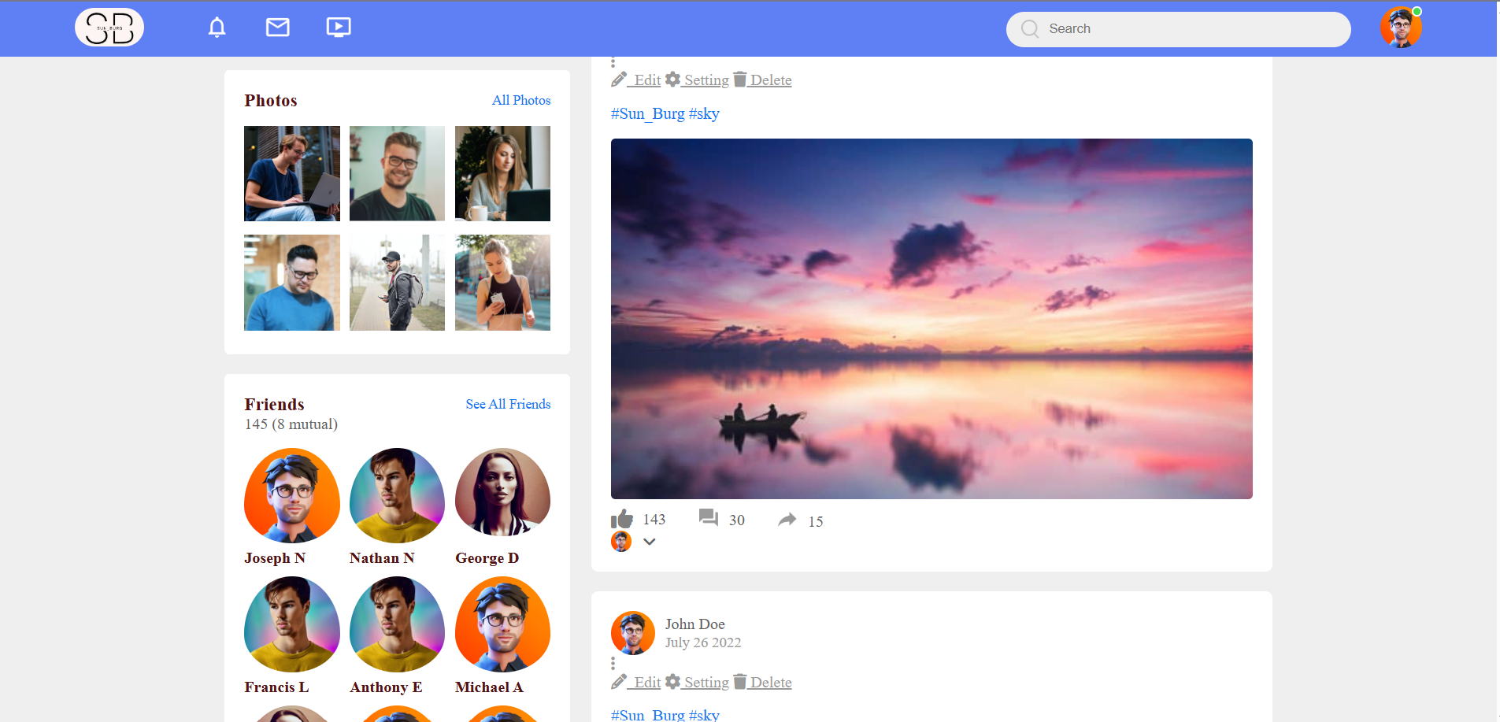Open the notifications bell icon
The height and width of the screenshot is (722, 1500).
217,28
